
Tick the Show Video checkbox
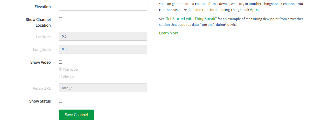tap(61, 62)
